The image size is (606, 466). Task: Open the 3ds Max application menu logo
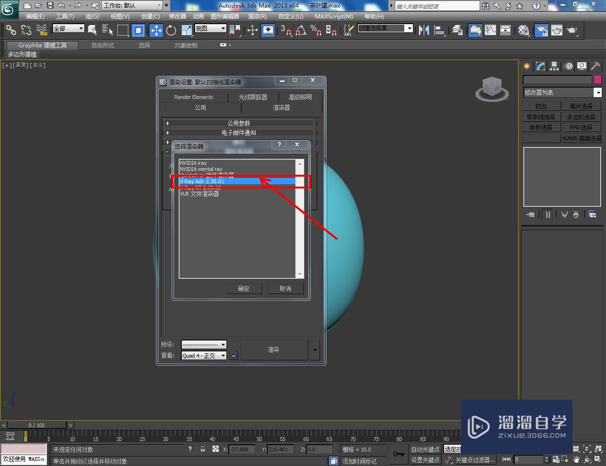pos(9,9)
